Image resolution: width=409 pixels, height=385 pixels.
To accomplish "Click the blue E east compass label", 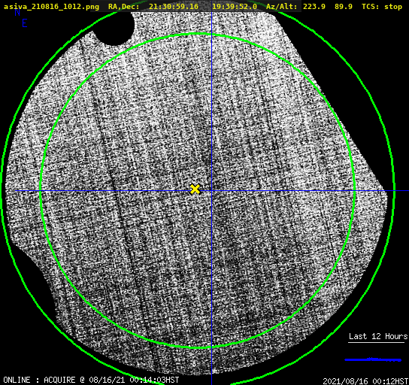I will (25, 23).
